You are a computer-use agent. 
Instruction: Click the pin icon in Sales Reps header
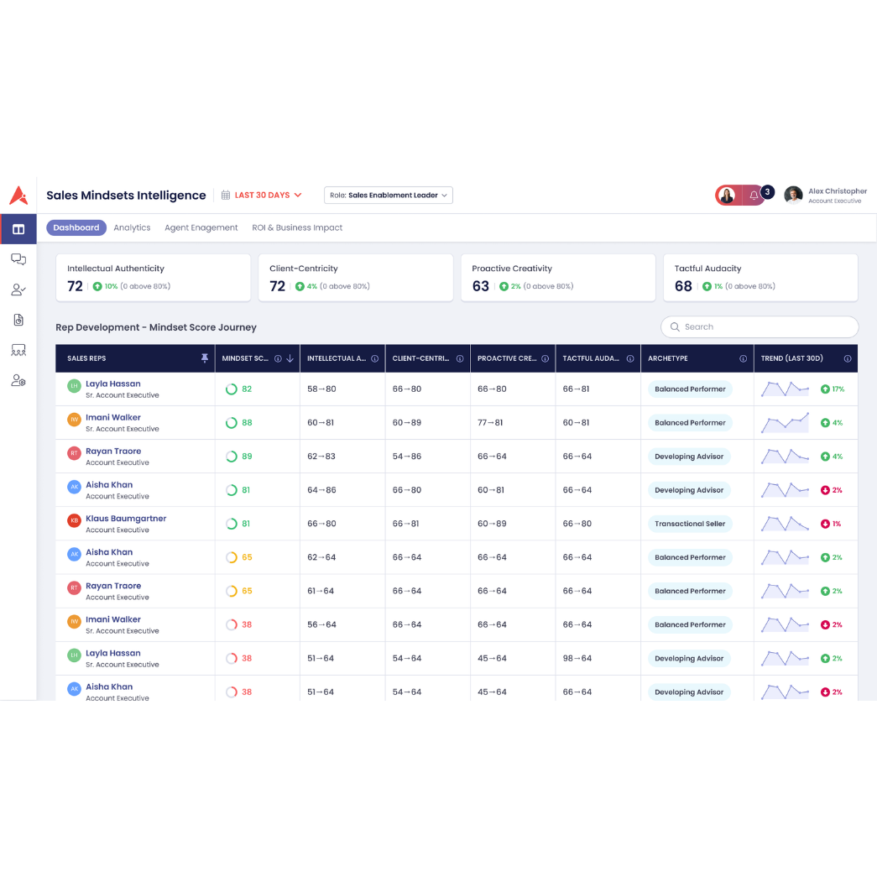204,358
